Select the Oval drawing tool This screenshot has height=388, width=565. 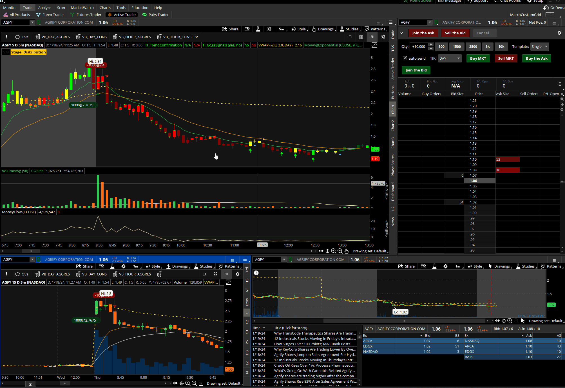(x=22, y=37)
